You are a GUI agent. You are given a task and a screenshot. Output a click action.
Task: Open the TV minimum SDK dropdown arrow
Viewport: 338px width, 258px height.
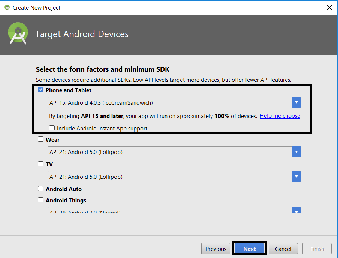[x=296, y=177]
